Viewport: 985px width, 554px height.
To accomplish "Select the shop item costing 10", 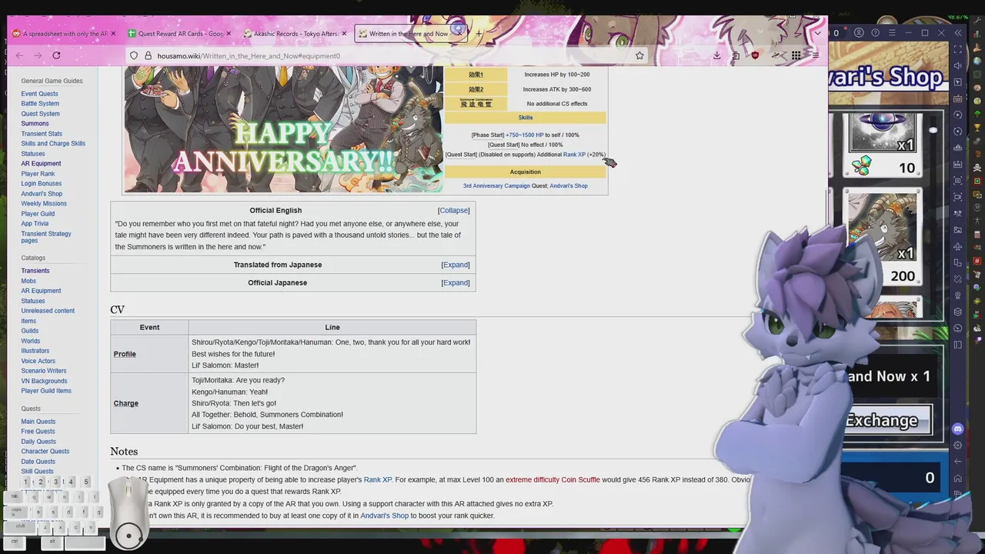I will pos(883,146).
